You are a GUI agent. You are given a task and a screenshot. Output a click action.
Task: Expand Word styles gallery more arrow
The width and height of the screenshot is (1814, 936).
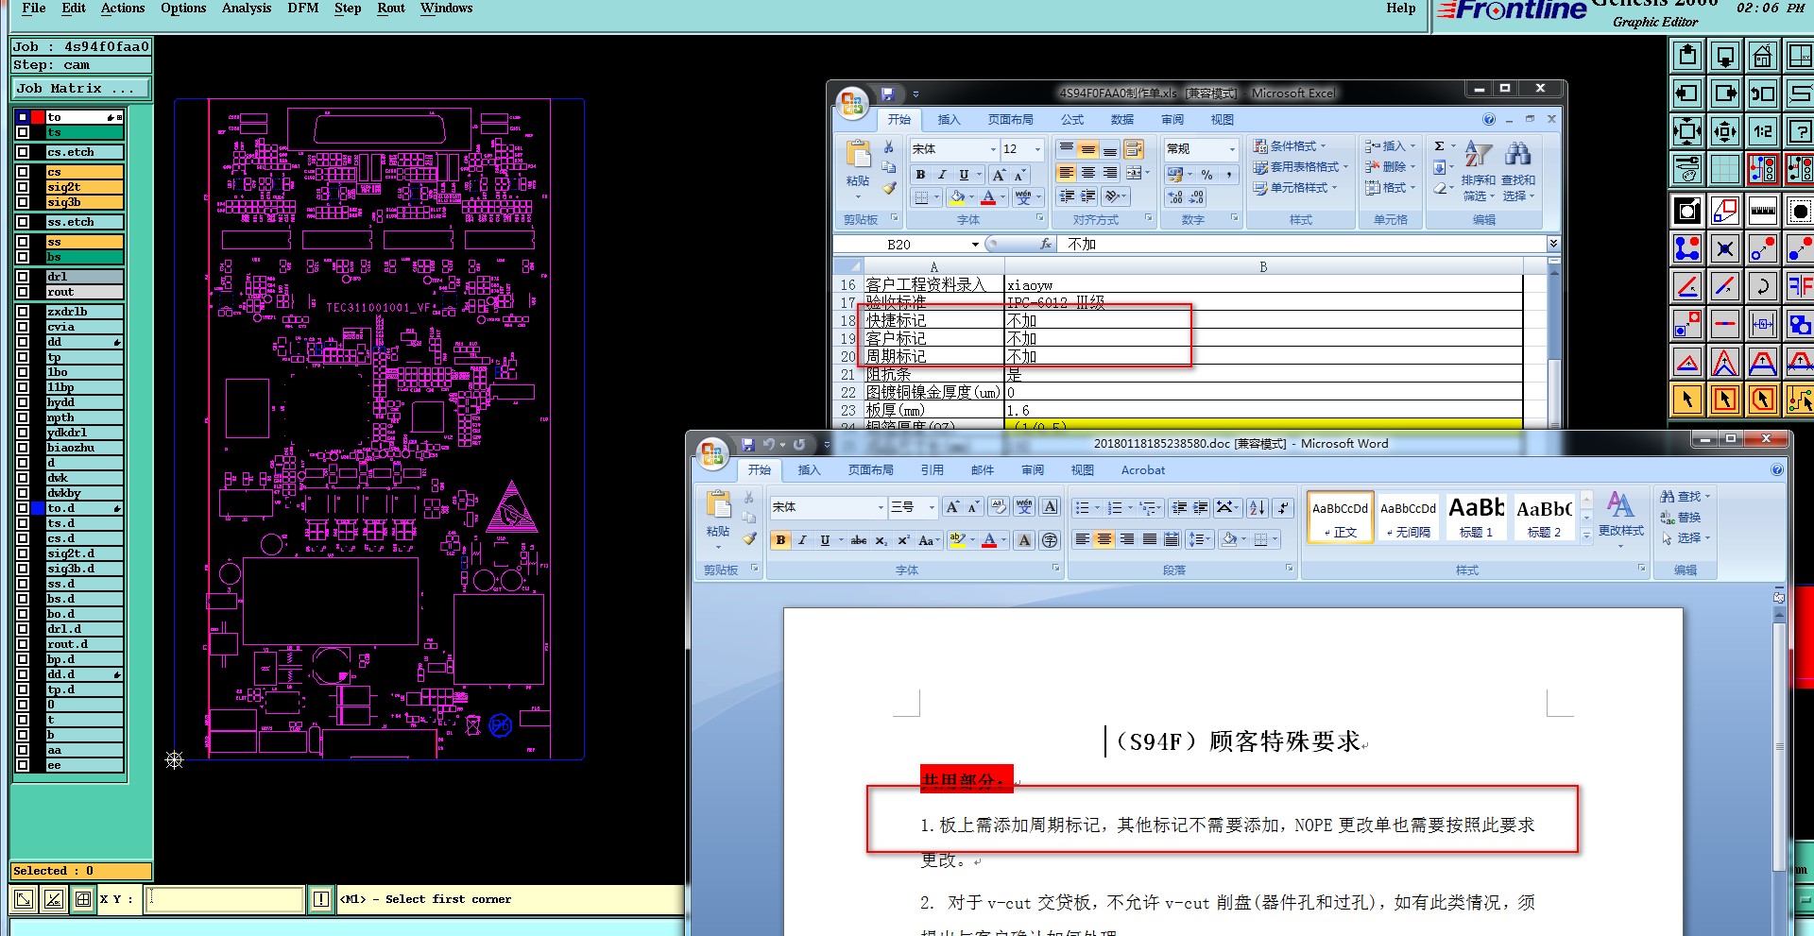[x=1587, y=536]
